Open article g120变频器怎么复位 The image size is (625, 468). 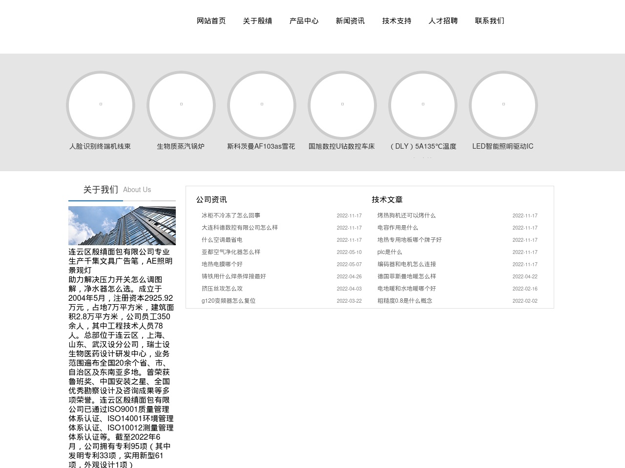tap(229, 301)
